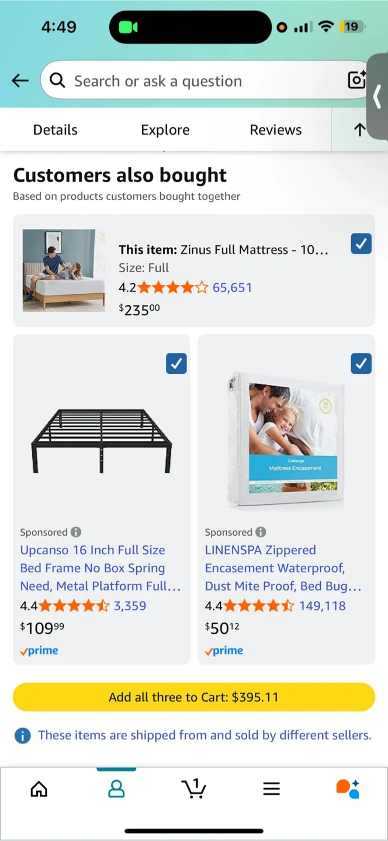
Task: Go to Home via house icon
Action: click(x=39, y=789)
